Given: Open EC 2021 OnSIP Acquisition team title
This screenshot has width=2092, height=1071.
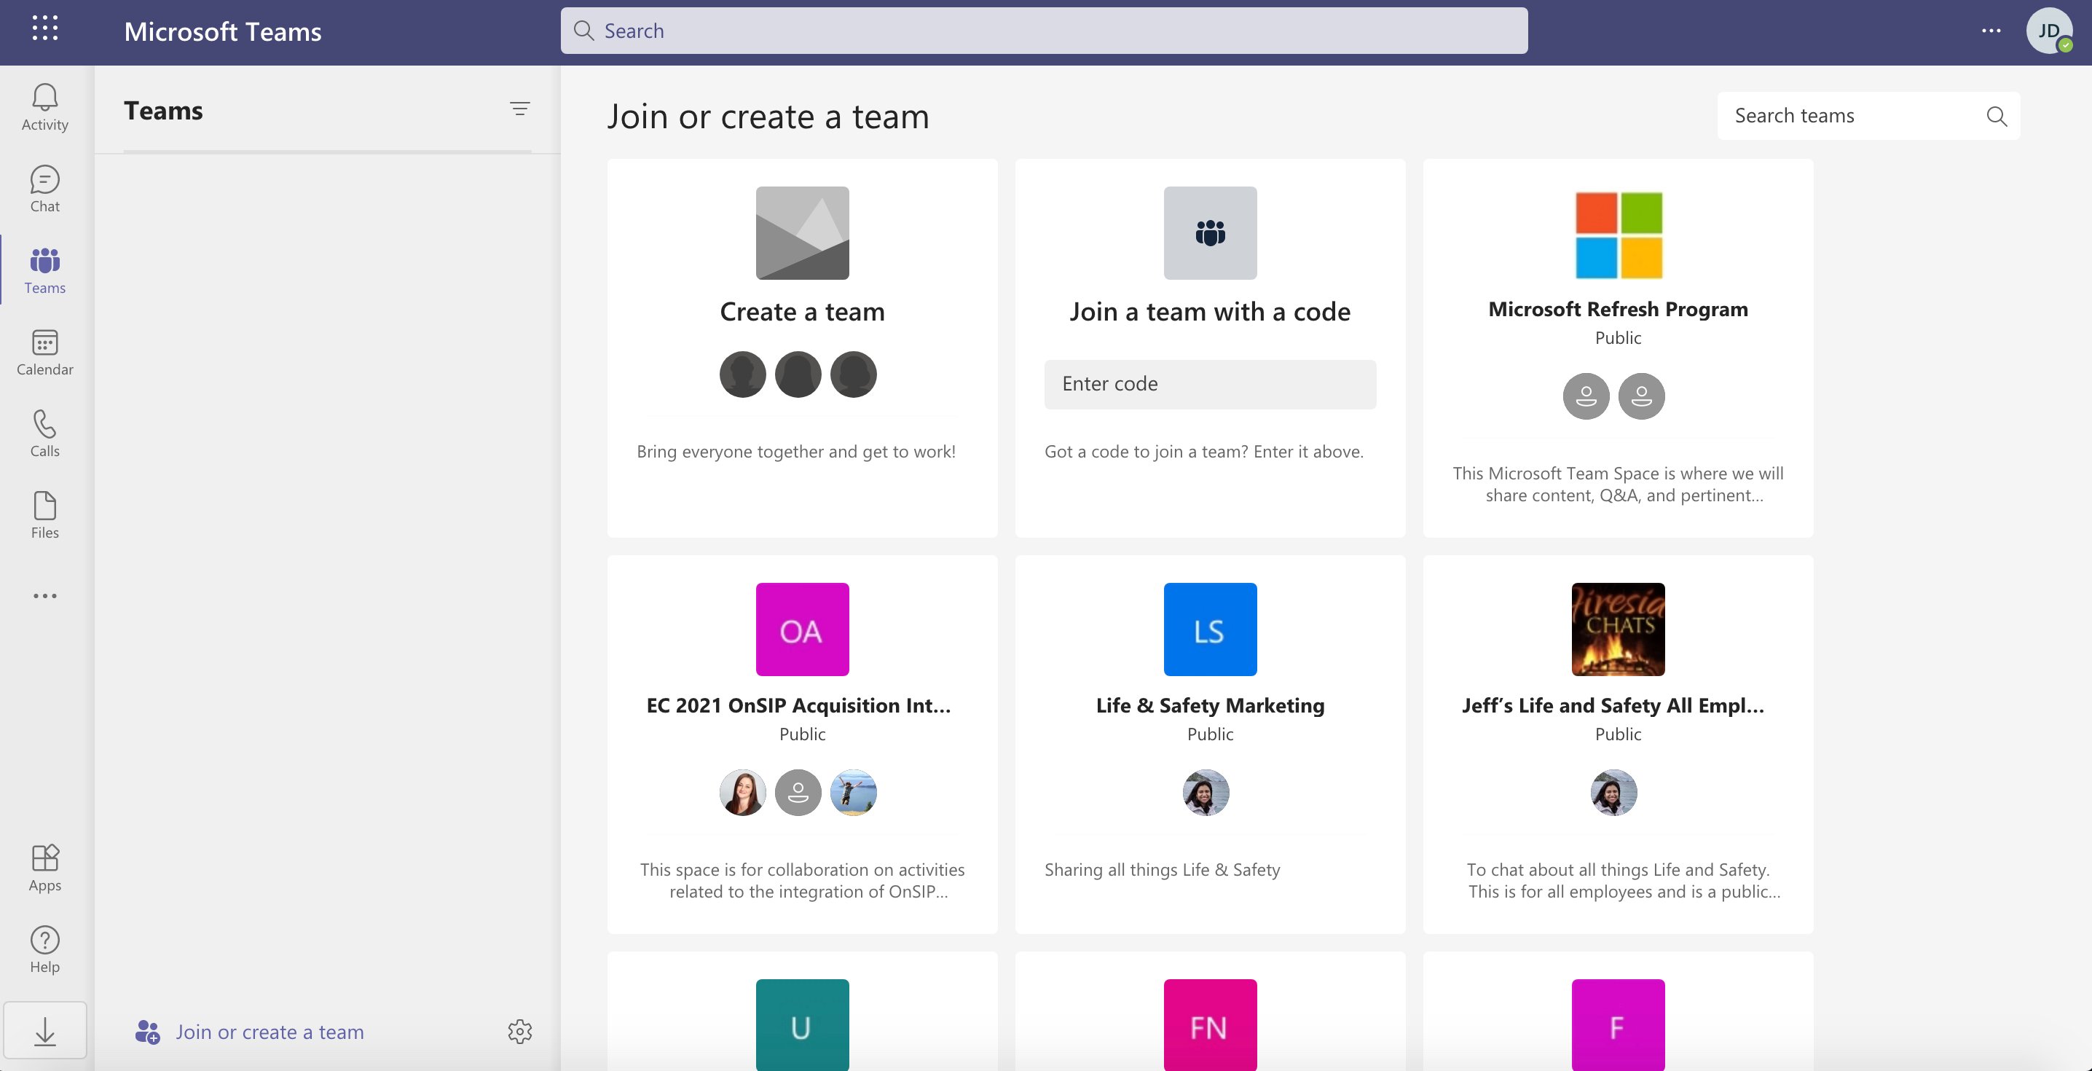Looking at the screenshot, I should 798,705.
